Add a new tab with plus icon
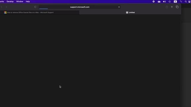The image size is (191, 107). 172,7
